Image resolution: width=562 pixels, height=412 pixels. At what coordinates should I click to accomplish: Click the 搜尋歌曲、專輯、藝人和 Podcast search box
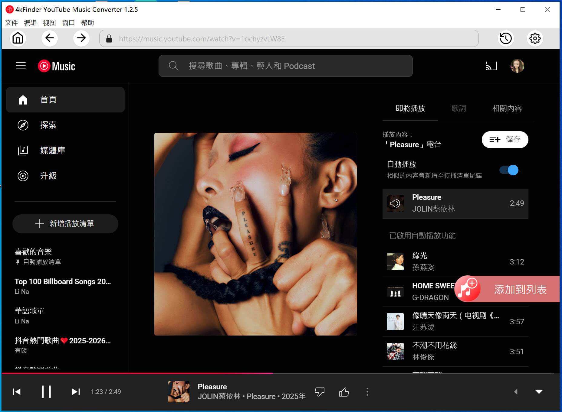[x=286, y=66]
